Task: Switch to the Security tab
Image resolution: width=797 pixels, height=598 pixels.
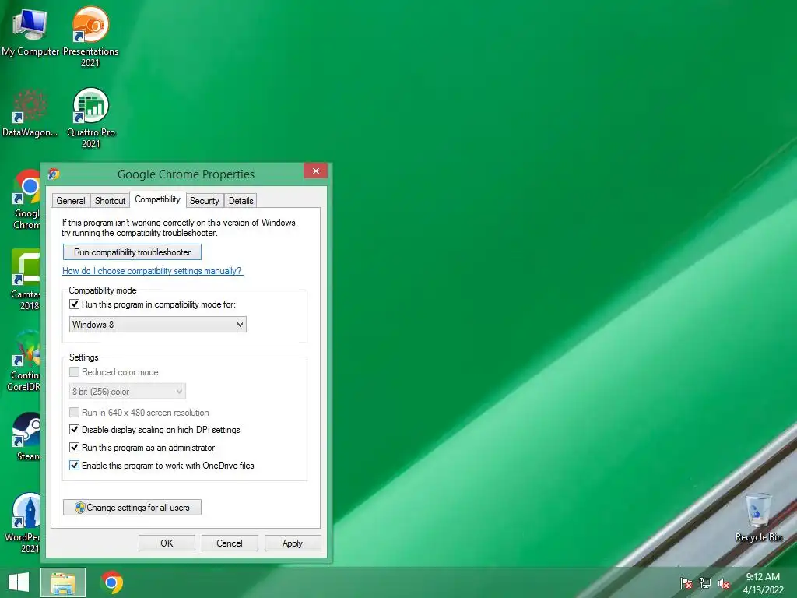Action: [205, 200]
